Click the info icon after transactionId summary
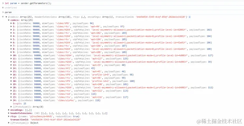 tap(190, 17)
